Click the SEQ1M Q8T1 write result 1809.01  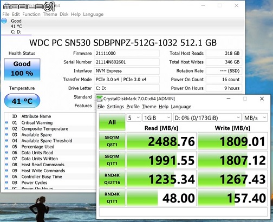(x=232, y=141)
